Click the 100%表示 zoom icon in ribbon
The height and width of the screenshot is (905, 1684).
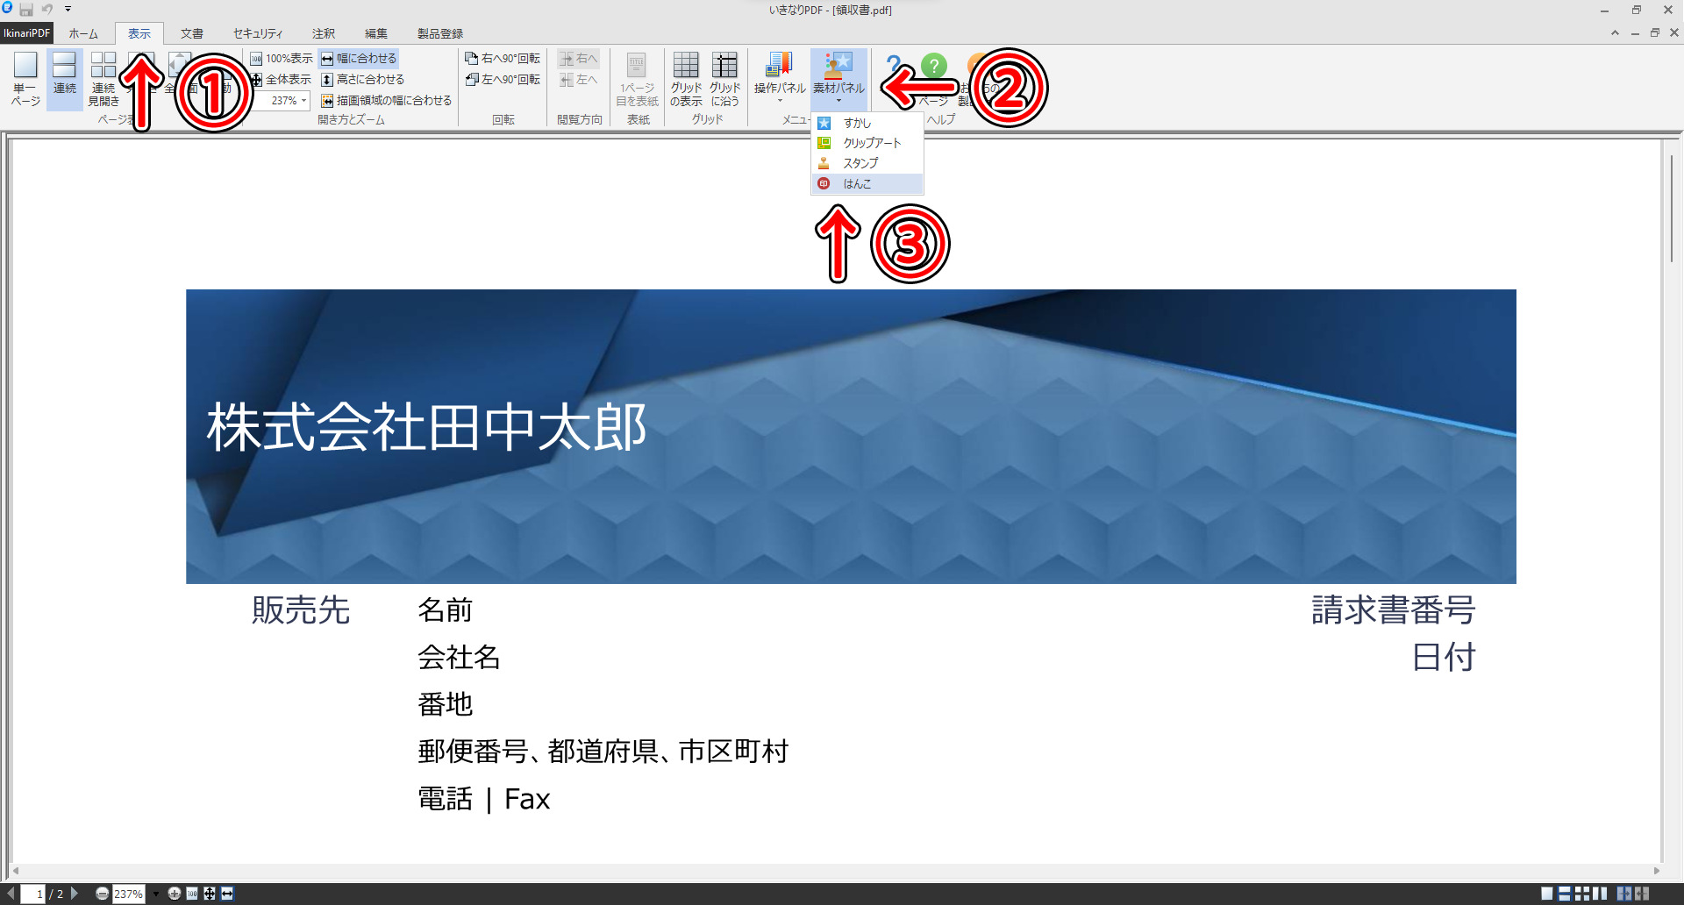tap(282, 59)
